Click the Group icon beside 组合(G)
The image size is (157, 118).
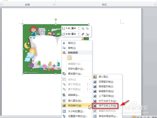click(64, 79)
